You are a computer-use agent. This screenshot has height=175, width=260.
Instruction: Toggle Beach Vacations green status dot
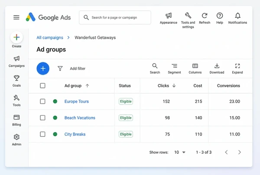55,118
